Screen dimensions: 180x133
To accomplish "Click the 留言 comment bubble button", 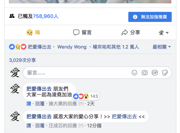I will [x=82, y=32].
